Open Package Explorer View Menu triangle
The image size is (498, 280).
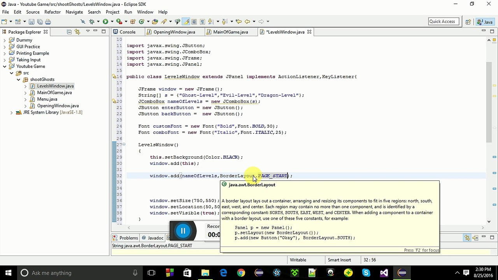tap(88, 31)
